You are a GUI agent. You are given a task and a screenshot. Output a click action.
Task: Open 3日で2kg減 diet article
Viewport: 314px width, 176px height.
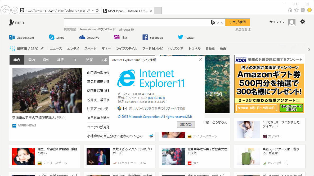(x=281, y=124)
